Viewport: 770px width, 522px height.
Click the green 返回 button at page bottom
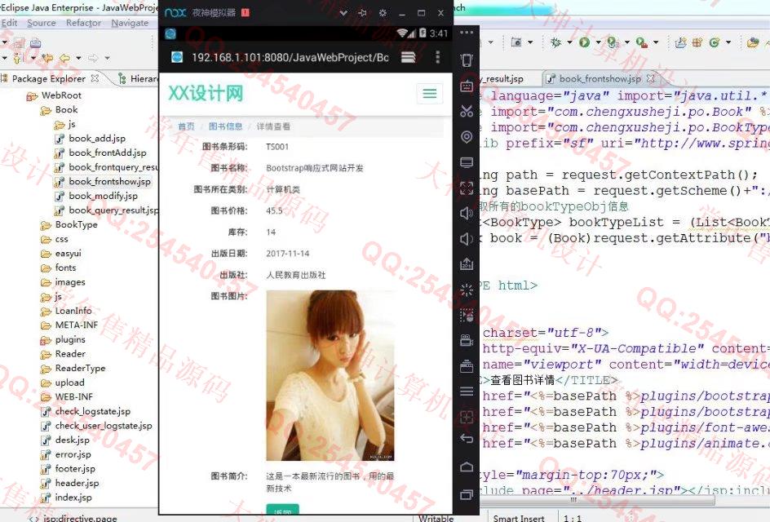(282, 509)
